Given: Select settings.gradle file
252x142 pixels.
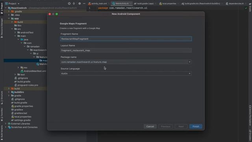Looking at the screenshot, I should (x=21, y=120).
